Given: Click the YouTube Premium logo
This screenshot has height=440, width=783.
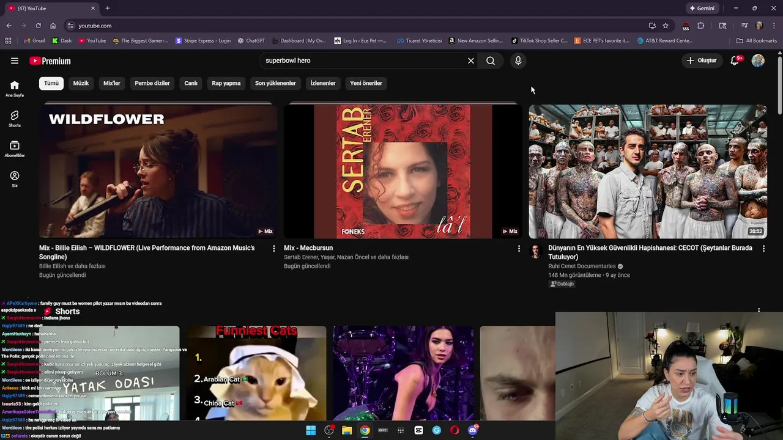Looking at the screenshot, I should click(50, 61).
